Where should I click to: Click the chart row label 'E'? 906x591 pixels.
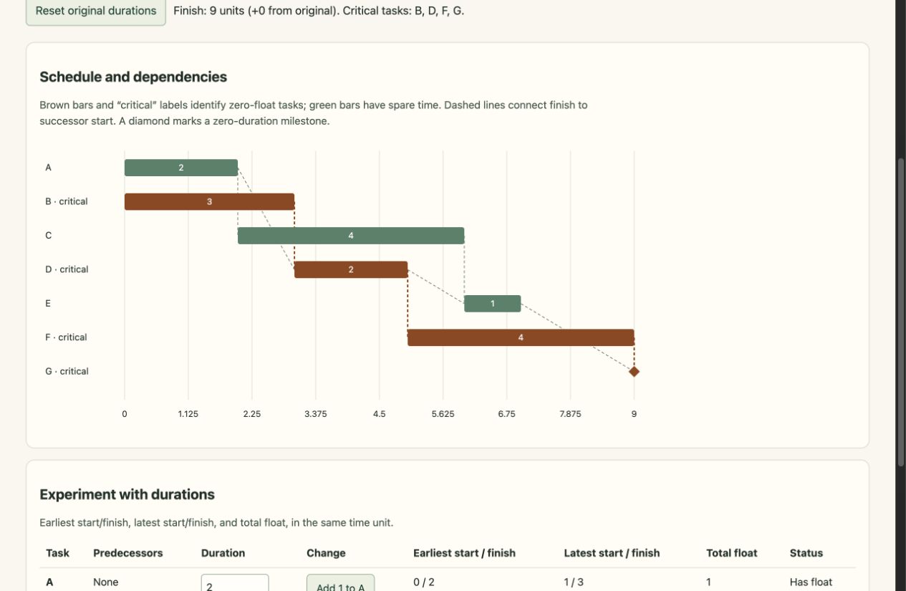[48, 304]
